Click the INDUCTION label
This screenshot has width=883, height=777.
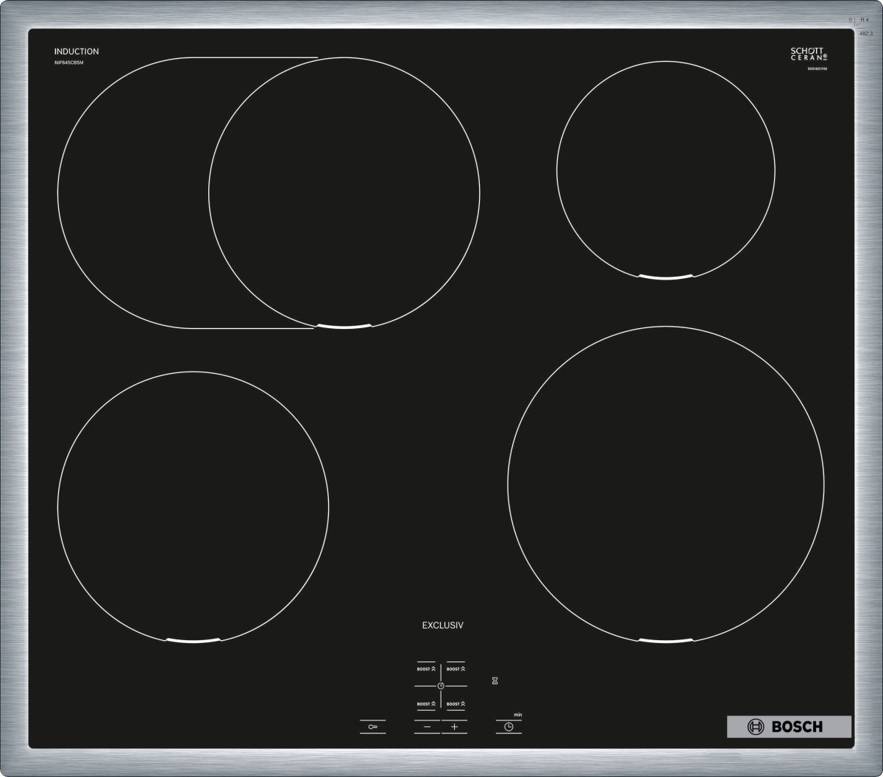pyautogui.click(x=77, y=52)
